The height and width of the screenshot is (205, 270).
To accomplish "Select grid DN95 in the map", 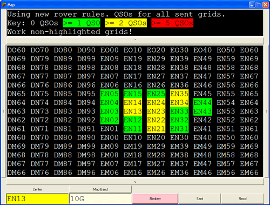I will point(86,94).
